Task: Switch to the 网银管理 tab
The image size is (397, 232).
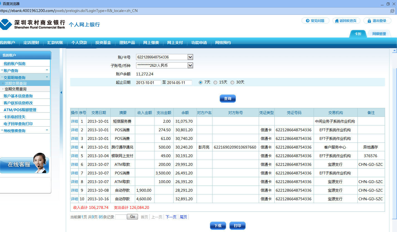Action: coord(379,34)
